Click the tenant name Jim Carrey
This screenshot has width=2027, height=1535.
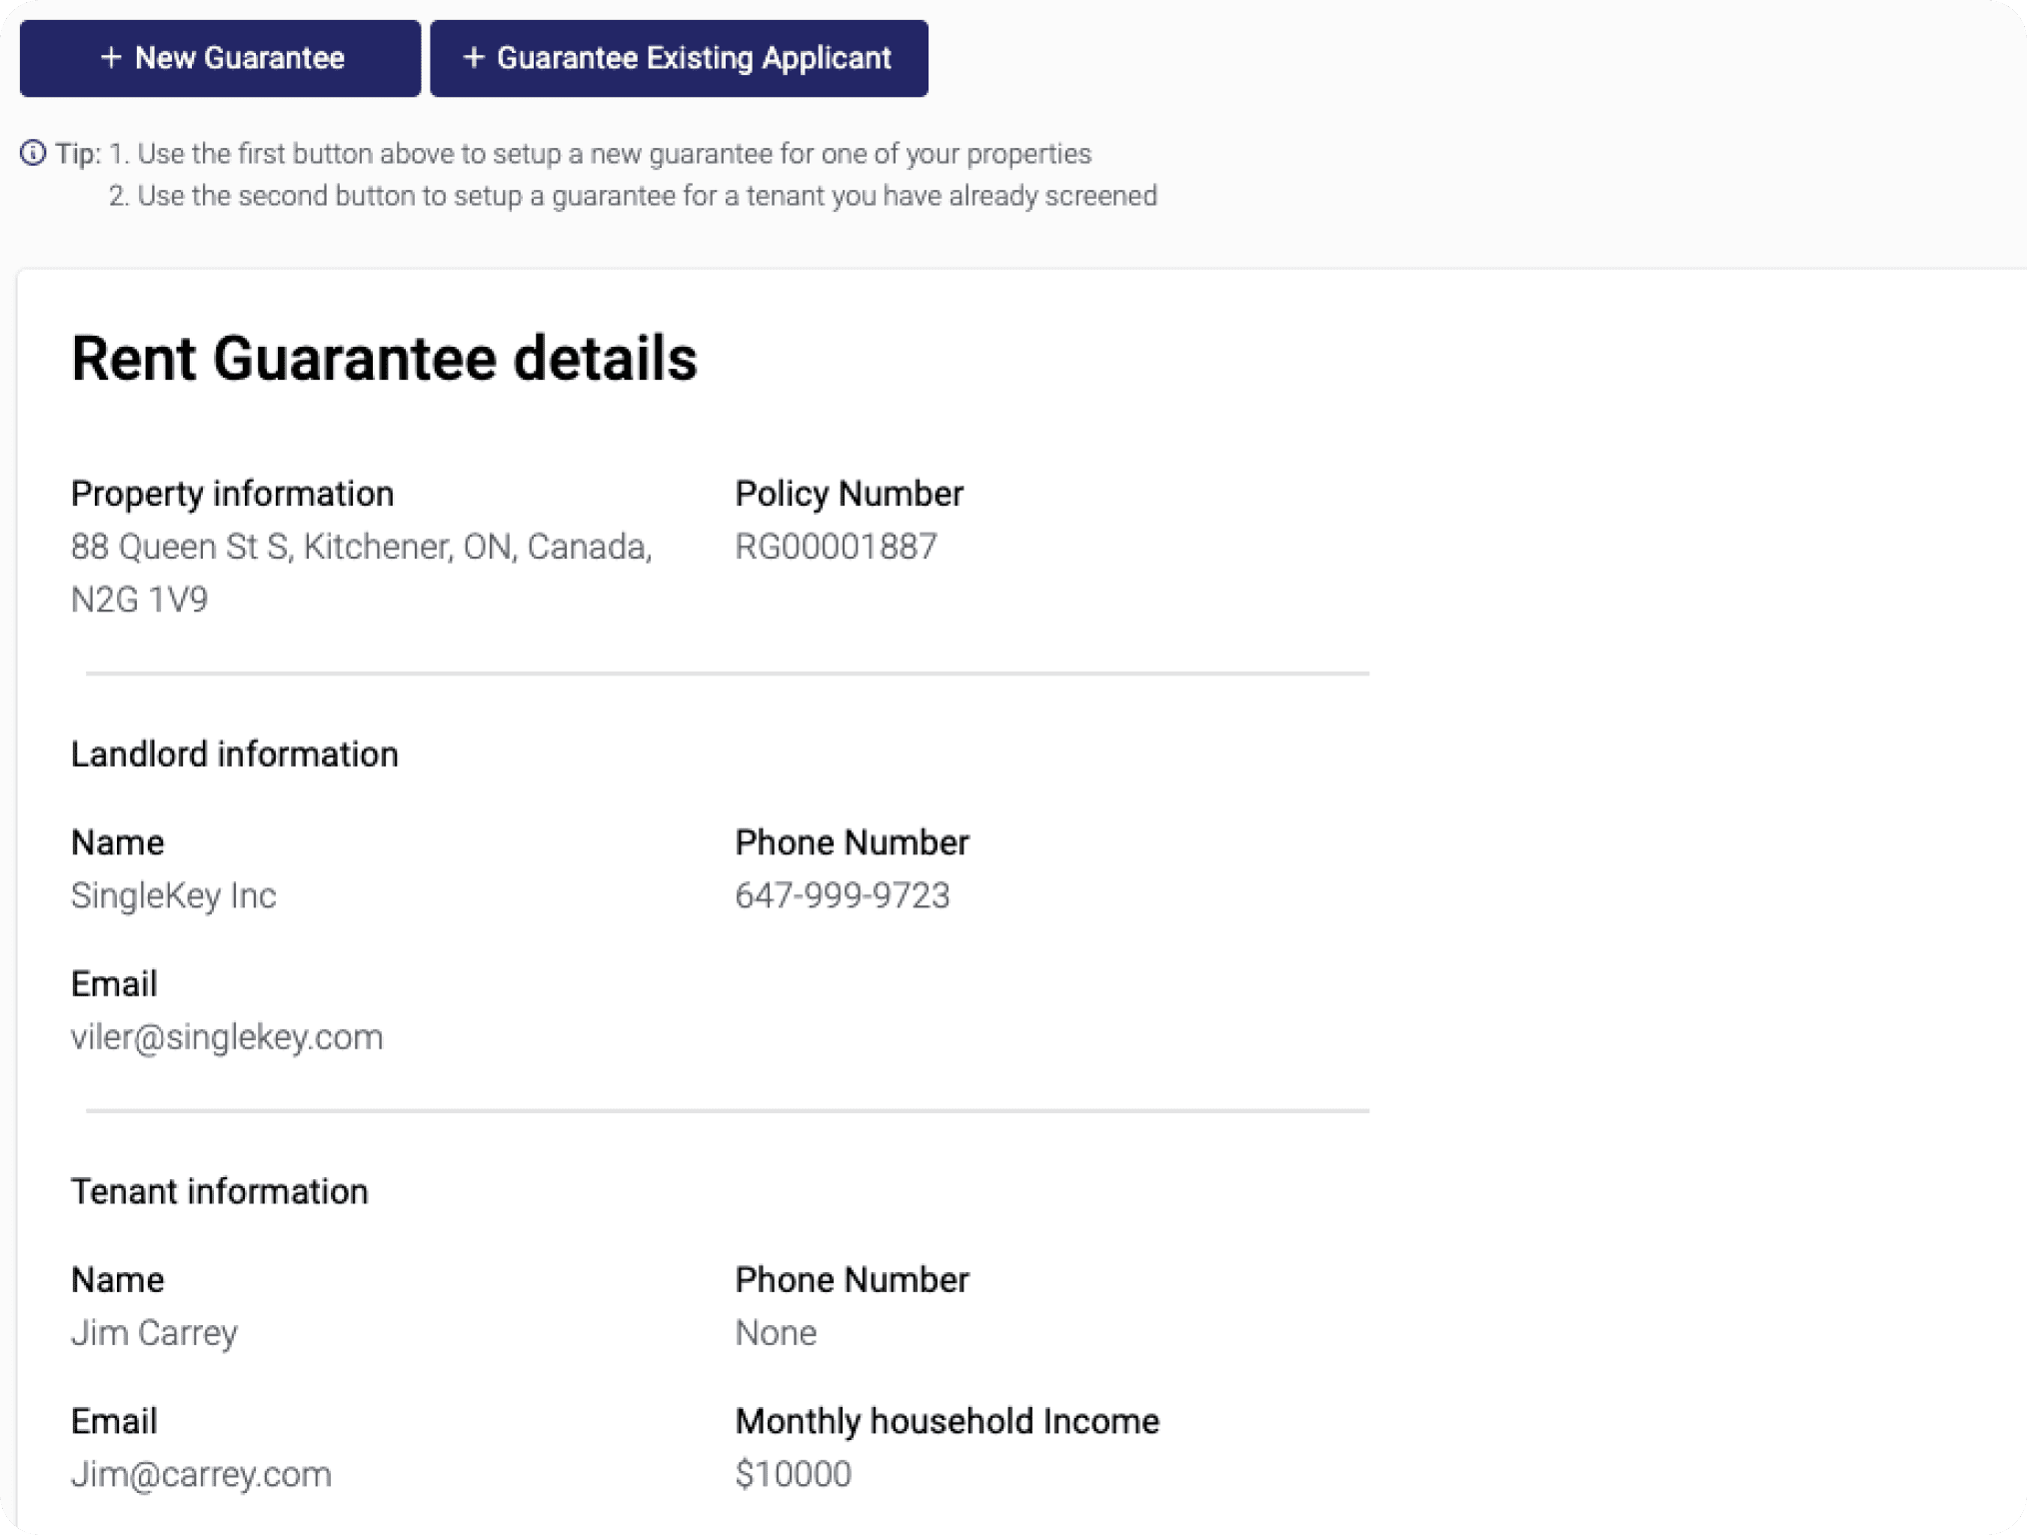(x=154, y=1333)
